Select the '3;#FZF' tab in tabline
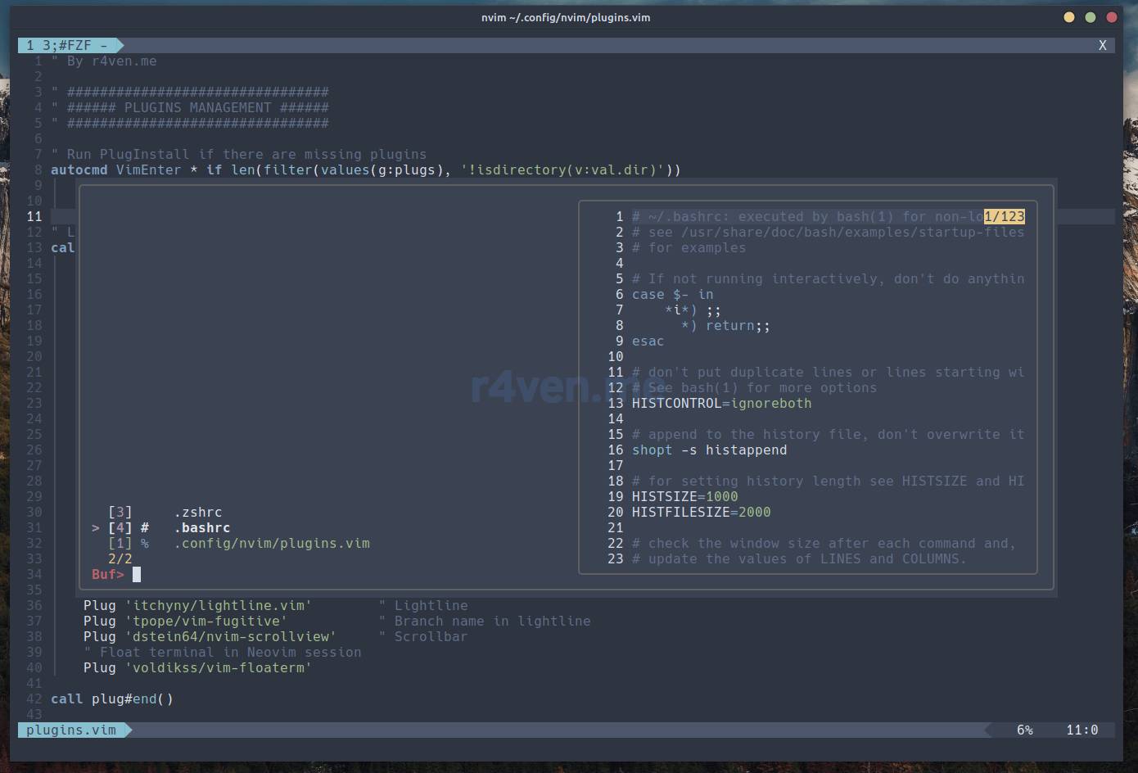 click(67, 46)
